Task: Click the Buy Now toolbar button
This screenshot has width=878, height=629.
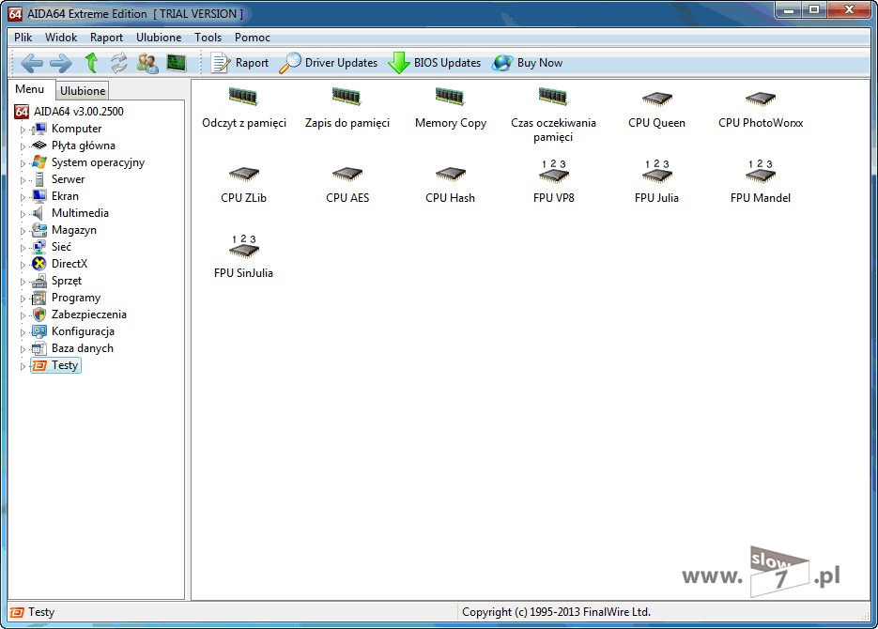Action: pyautogui.click(x=528, y=63)
